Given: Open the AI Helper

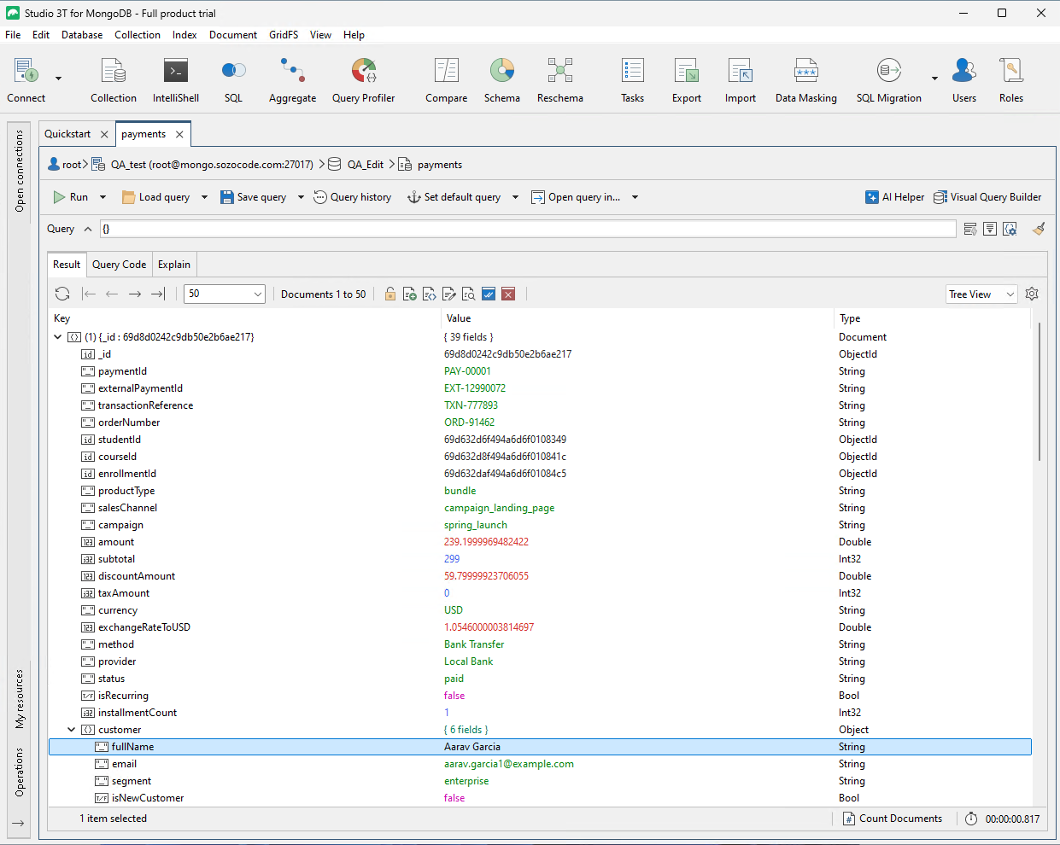Looking at the screenshot, I should pyautogui.click(x=894, y=197).
